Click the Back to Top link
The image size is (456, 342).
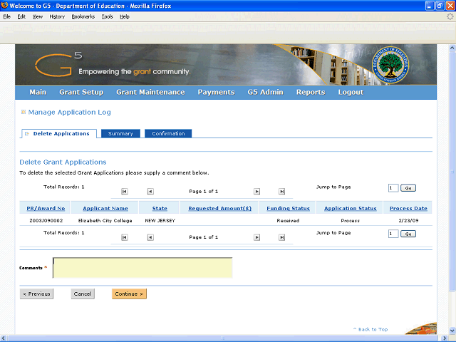click(370, 329)
